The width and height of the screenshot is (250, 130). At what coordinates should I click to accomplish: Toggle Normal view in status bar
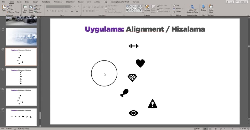pos(205,129)
